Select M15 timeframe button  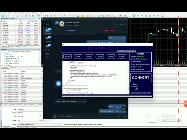coord(46,16)
